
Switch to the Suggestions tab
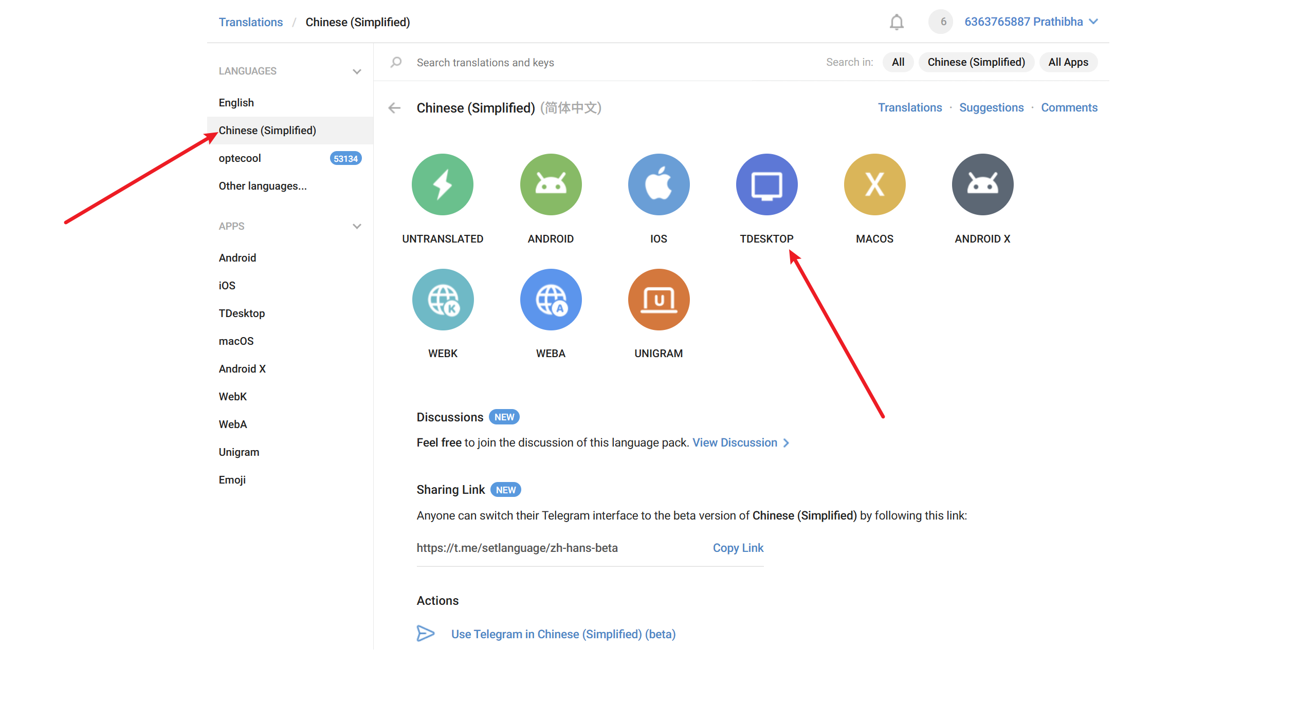[991, 108]
